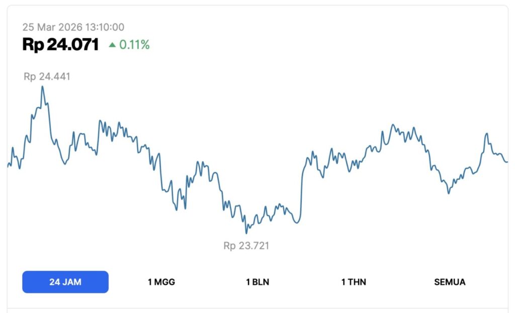This screenshot has width=515, height=313.
Task: Show the 1 BLN price history
Action: point(257,282)
